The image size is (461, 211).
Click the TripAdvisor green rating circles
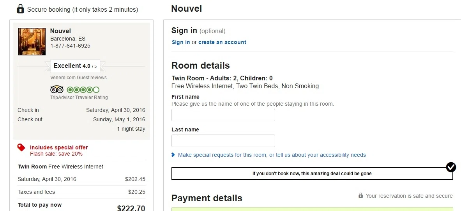tap(83, 90)
